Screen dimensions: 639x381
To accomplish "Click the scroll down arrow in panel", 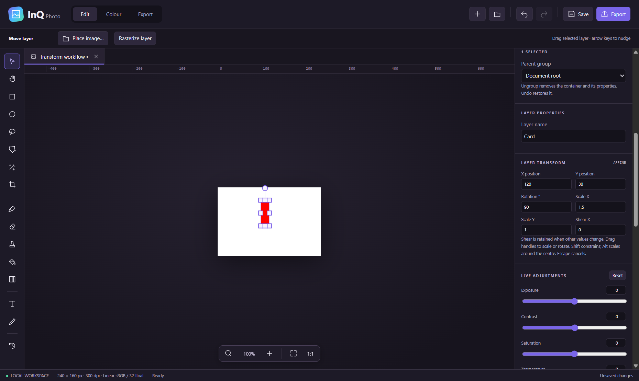I will tap(636, 366).
